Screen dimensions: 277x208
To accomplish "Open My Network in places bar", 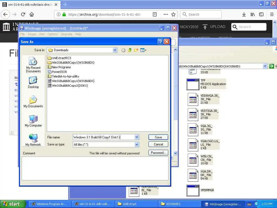I will point(33,140).
